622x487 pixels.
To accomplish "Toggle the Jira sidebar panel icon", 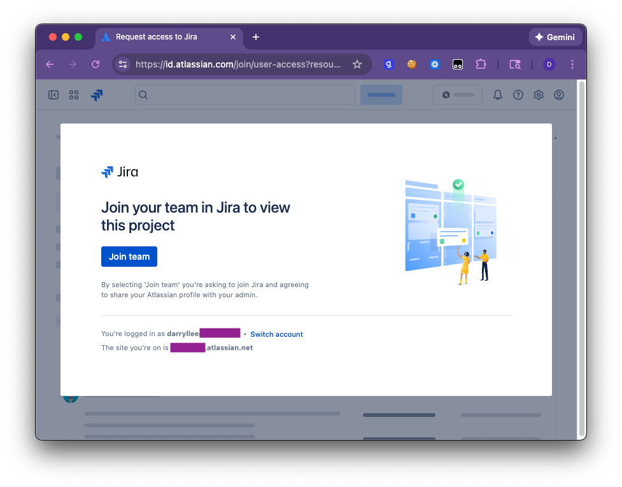I will coord(53,95).
